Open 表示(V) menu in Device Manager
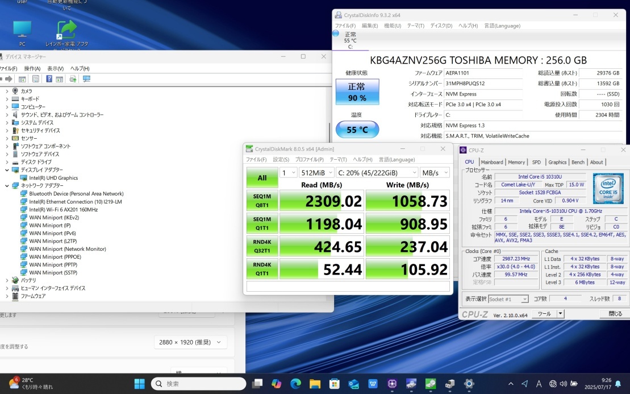630x394 pixels. coord(56,69)
